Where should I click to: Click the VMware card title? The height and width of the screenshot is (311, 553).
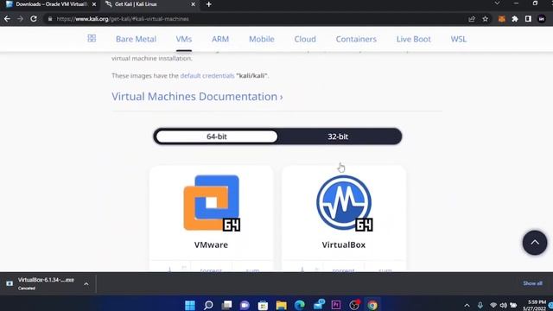(211, 244)
